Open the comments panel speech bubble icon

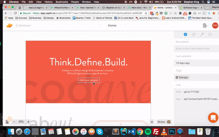pyautogui.click(x=210, y=34)
